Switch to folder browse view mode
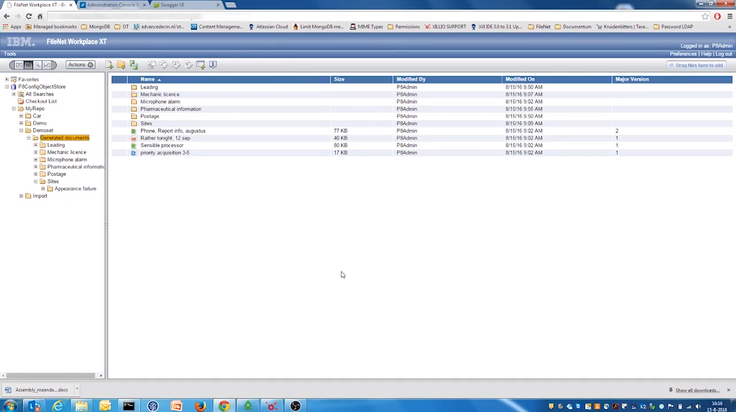Screen dimensions: 736x412 tap(29, 64)
